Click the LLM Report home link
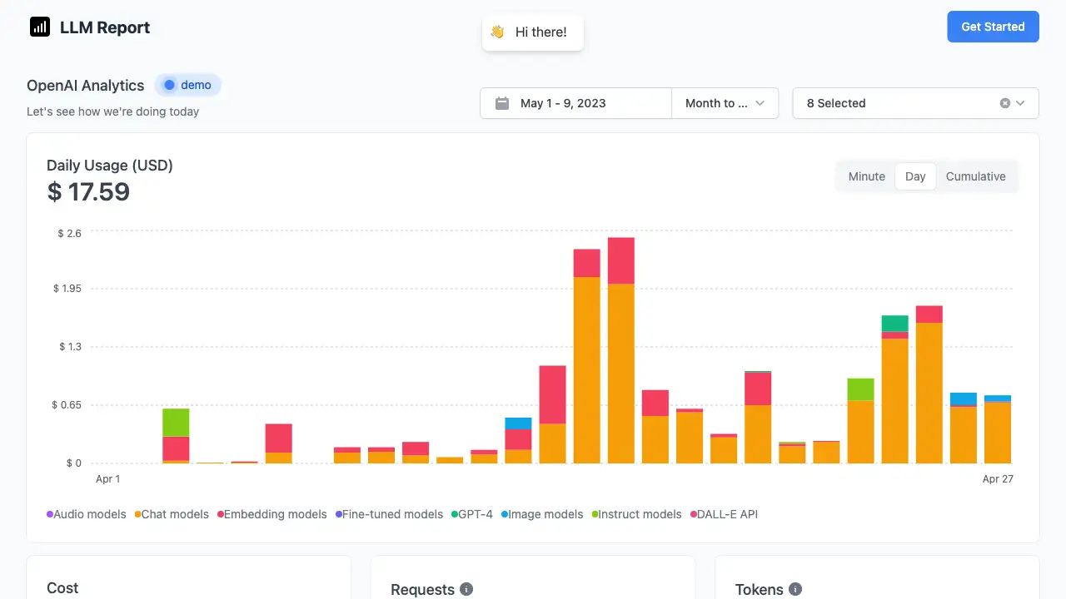Viewport: 1066px width, 599px height. (105, 27)
